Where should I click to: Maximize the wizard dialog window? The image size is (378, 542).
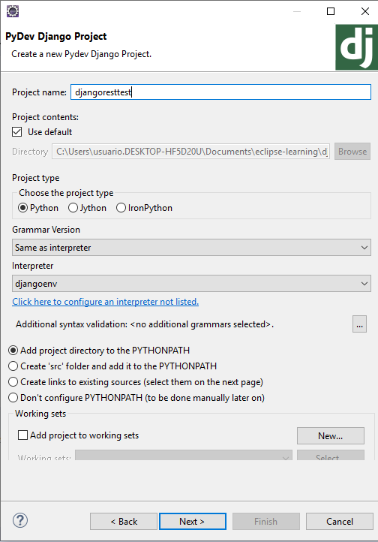(331, 11)
